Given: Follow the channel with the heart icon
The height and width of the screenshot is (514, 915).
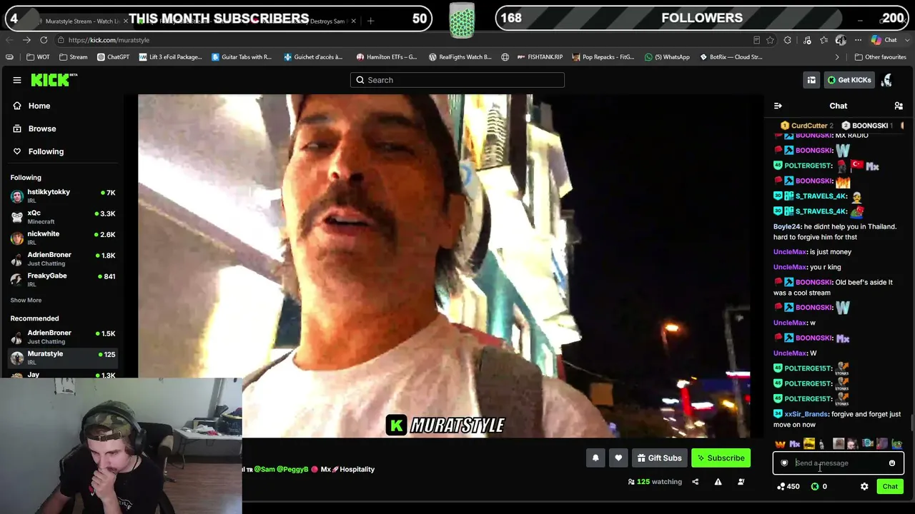Looking at the screenshot, I should point(618,458).
